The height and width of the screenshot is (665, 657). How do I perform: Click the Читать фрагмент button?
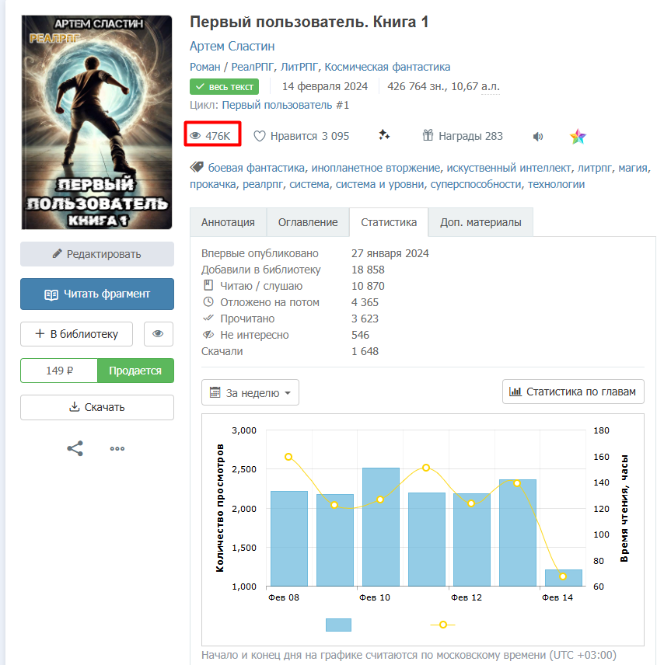point(97,294)
